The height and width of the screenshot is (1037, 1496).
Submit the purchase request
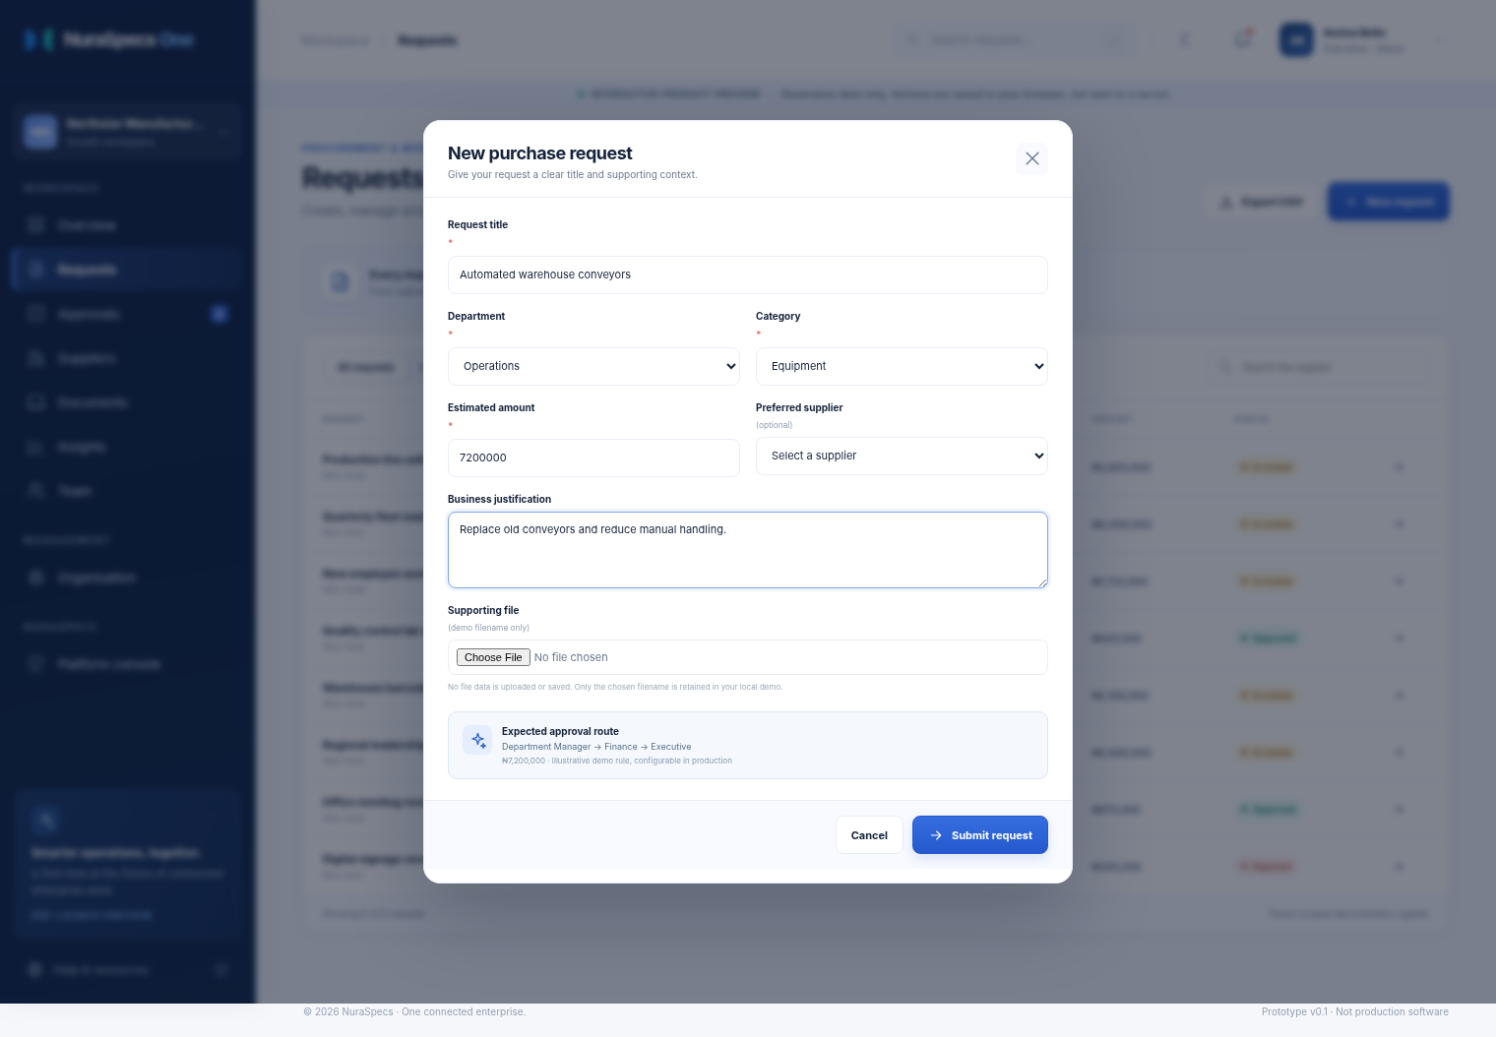[980, 835]
